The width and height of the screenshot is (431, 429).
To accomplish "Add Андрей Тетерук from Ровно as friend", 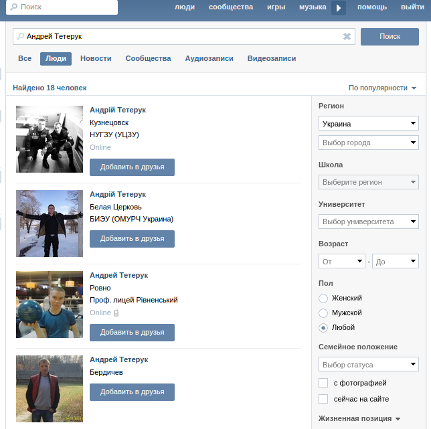I will [132, 333].
